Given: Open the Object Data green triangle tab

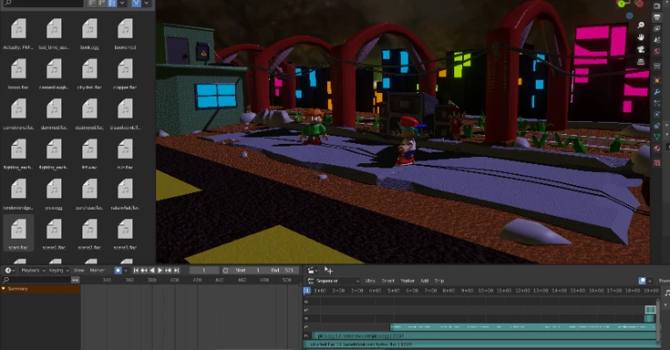Looking at the screenshot, I should [x=657, y=137].
